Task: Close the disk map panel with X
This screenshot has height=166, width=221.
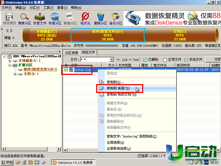Action: [x=2, y=29]
